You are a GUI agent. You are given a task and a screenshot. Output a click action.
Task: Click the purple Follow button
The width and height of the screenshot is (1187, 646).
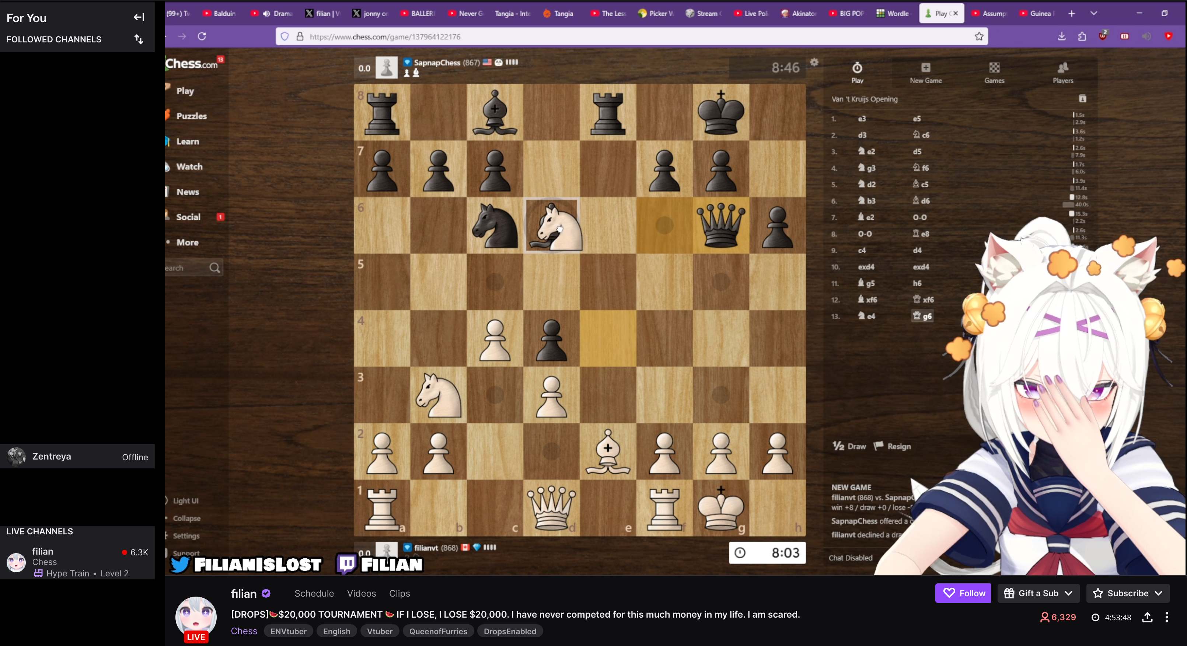coord(963,593)
